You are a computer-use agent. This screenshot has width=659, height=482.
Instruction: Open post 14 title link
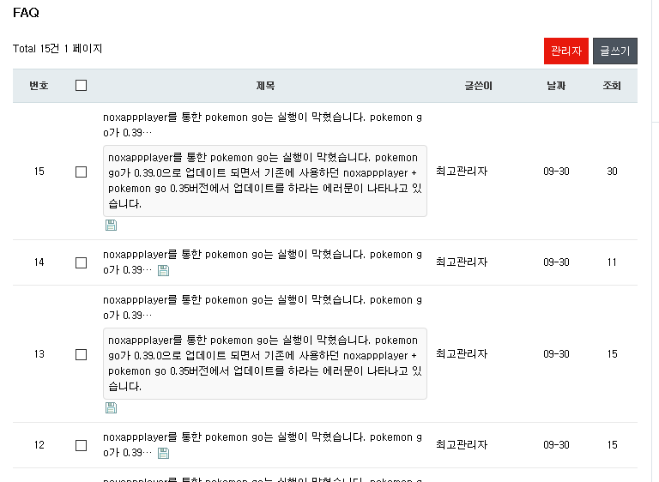pos(263,262)
